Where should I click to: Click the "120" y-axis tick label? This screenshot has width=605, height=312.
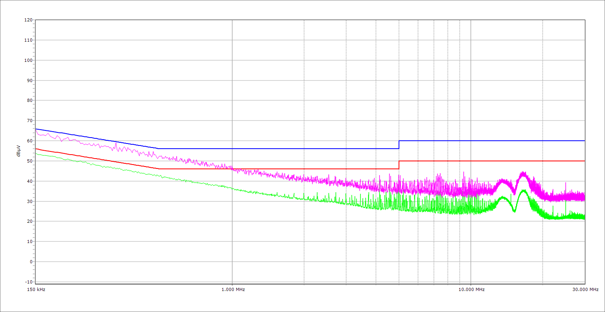[x=28, y=20]
